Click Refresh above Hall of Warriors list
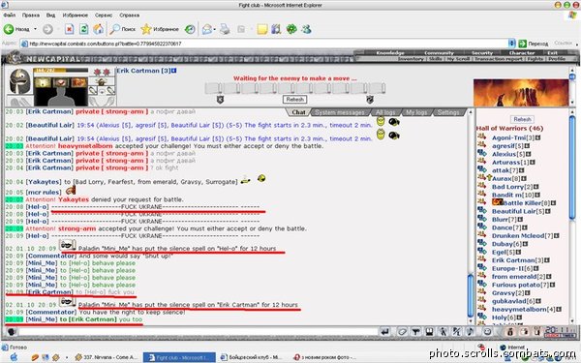 coord(523,119)
